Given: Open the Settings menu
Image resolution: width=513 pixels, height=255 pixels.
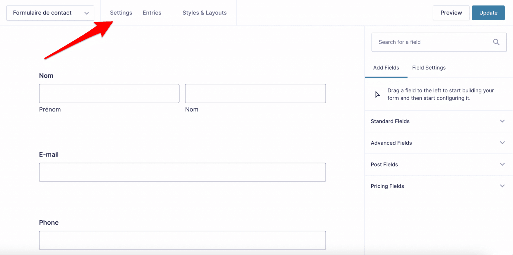Looking at the screenshot, I should point(121,13).
